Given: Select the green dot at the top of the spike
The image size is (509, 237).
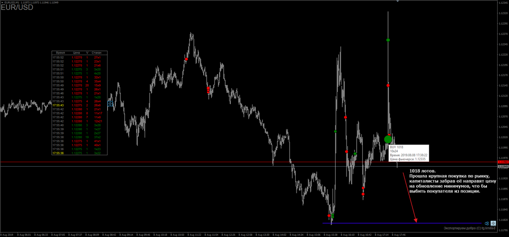Looking at the screenshot, I should click(x=388, y=40).
